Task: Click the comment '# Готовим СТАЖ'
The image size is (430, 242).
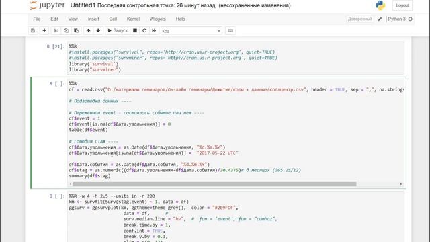Action: point(93,141)
